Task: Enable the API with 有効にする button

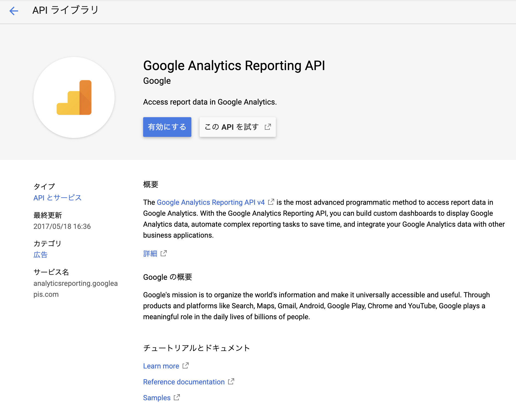Action: [x=167, y=127]
